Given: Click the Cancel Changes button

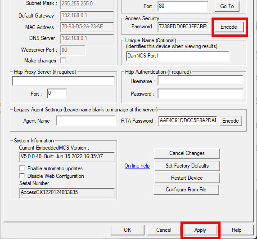Looking at the screenshot, I should 187,153.
